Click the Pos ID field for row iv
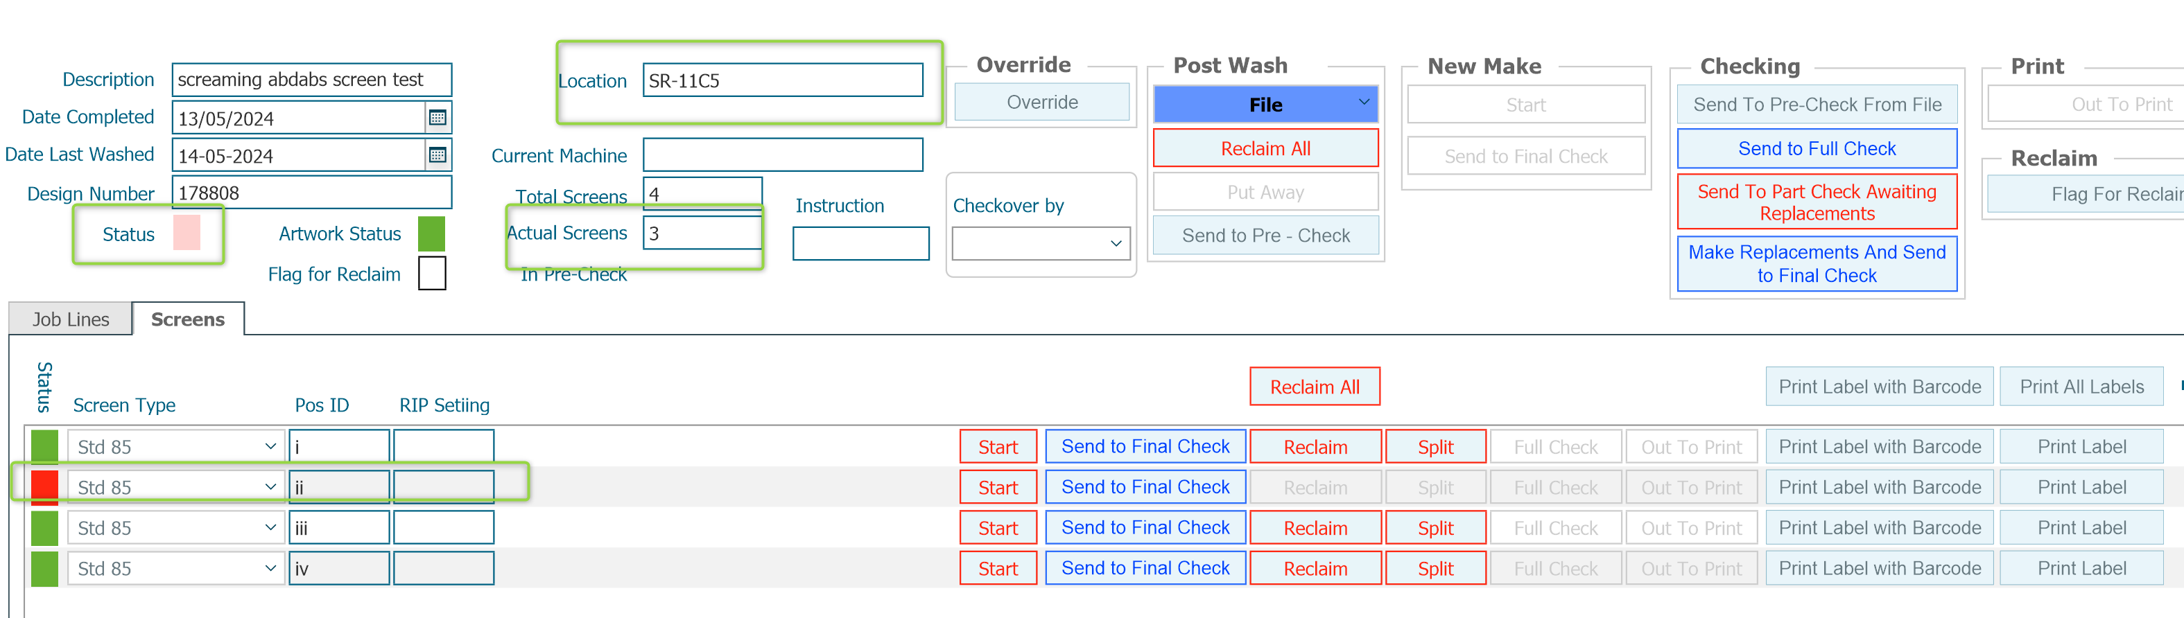This screenshot has width=2184, height=618. 338,568
